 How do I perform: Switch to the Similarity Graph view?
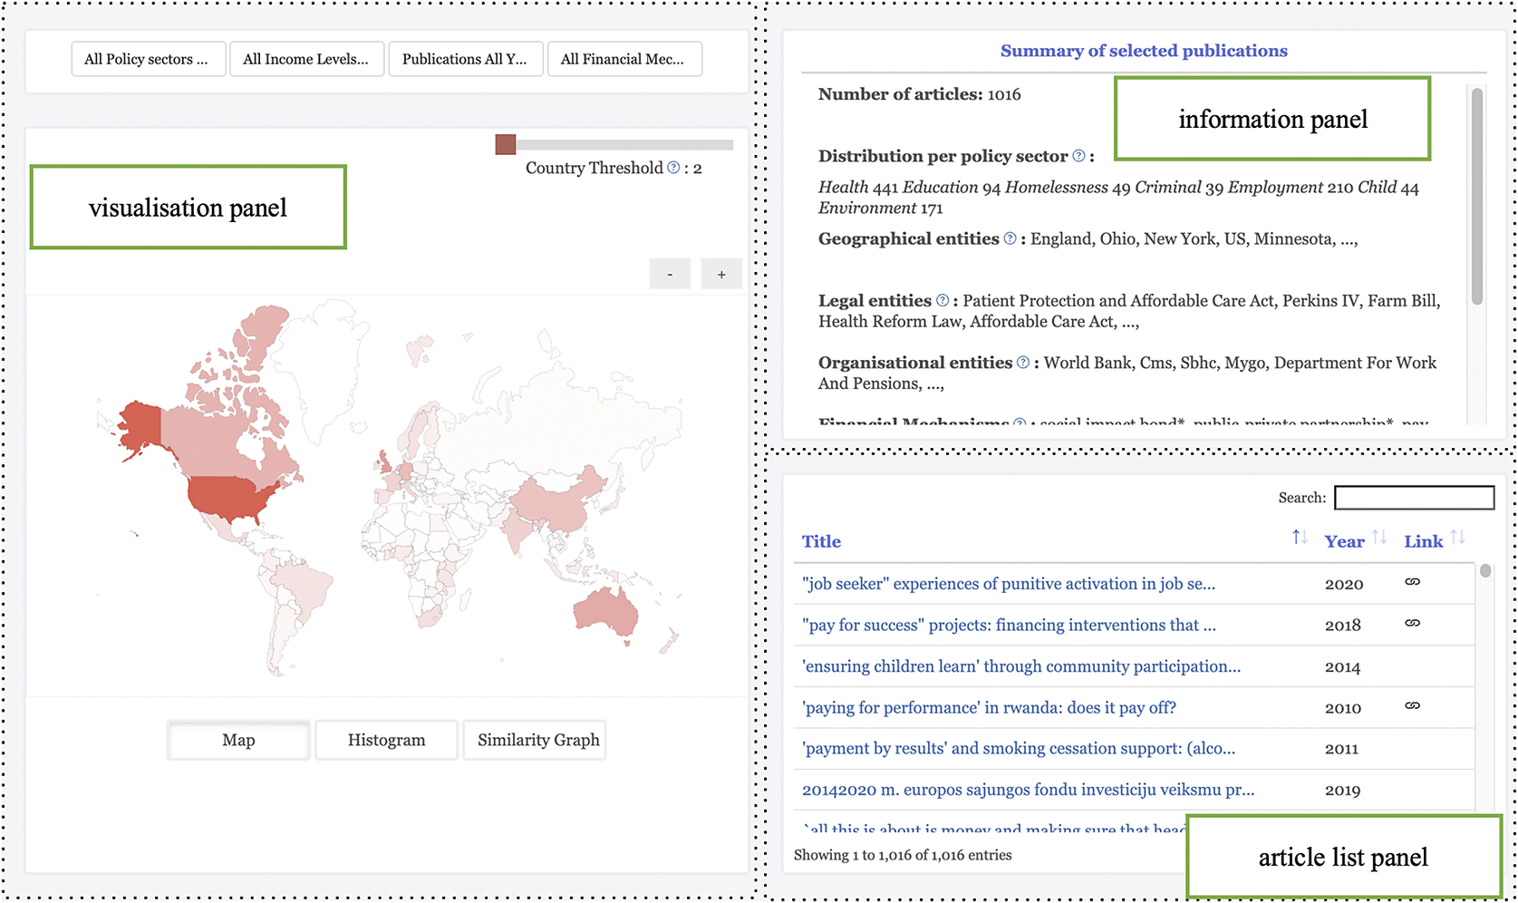(538, 740)
